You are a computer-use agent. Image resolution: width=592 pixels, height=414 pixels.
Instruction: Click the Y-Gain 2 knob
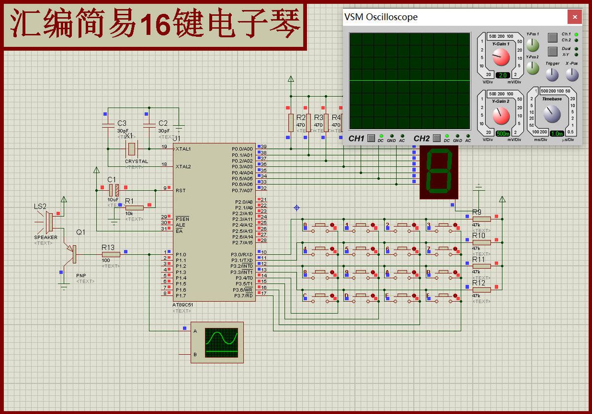[x=500, y=116]
